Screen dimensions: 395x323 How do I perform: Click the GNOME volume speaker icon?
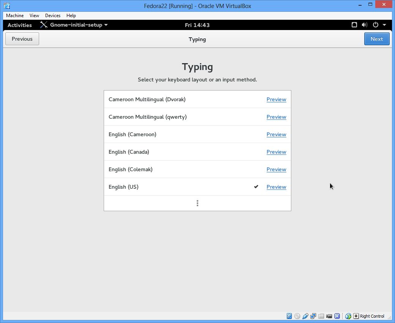coord(365,25)
